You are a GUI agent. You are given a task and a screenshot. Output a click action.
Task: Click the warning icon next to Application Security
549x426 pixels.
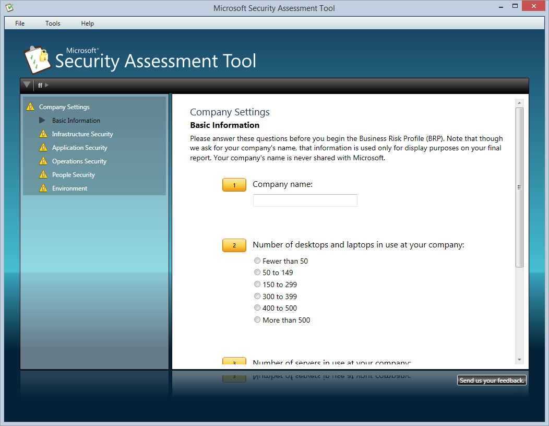tap(43, 148)
